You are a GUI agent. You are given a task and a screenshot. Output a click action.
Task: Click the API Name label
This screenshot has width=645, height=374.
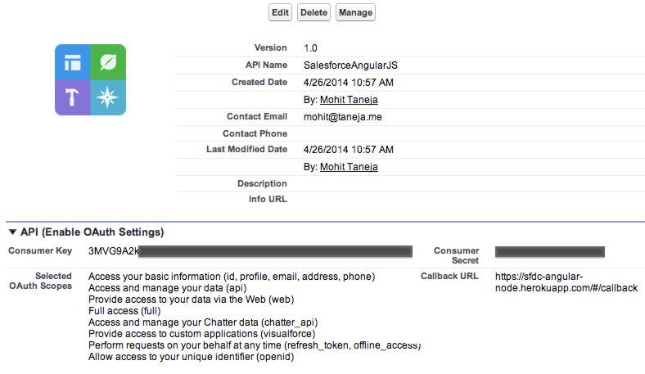pyautogui.click(x=266, y=65)
